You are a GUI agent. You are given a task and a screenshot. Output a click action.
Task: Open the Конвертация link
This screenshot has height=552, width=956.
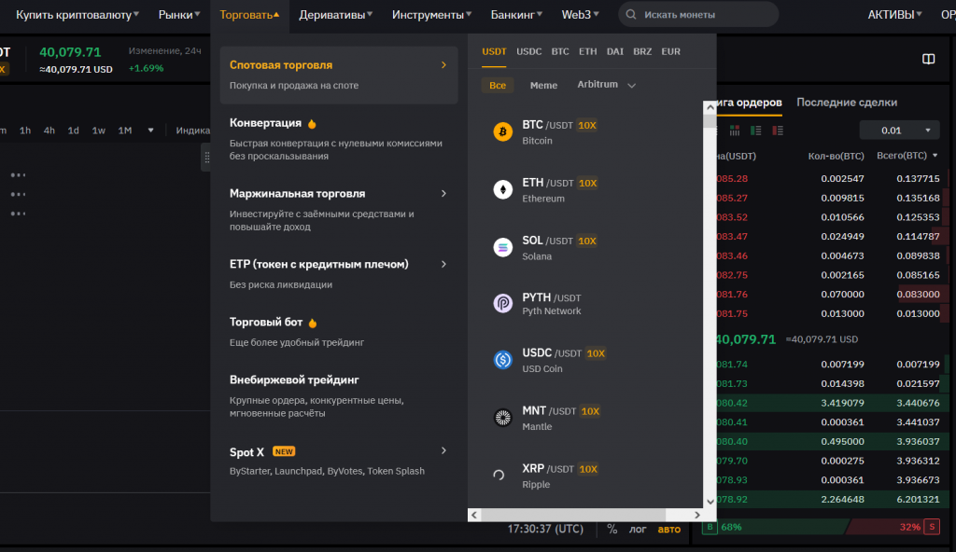266,123
